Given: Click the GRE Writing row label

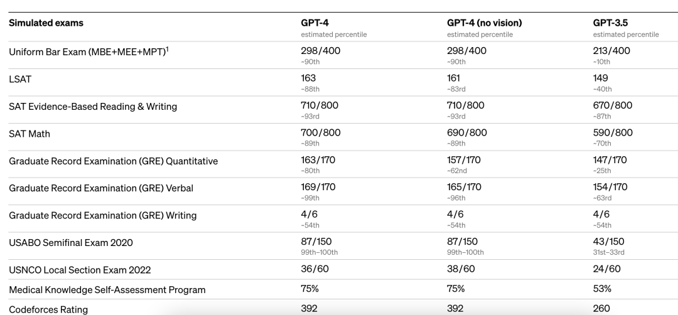Looking at the screenshot, I should pyautogui.click(x=102, y=216).
